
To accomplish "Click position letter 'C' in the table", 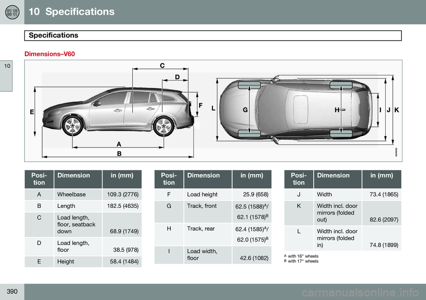I will [39, 218].
